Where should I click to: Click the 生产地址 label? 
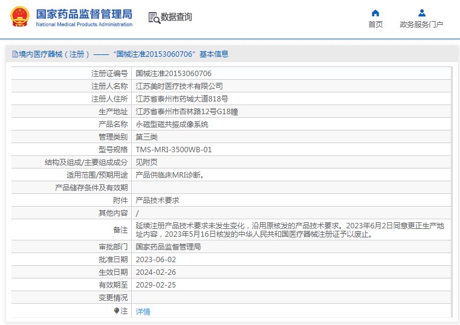[113, 112]
